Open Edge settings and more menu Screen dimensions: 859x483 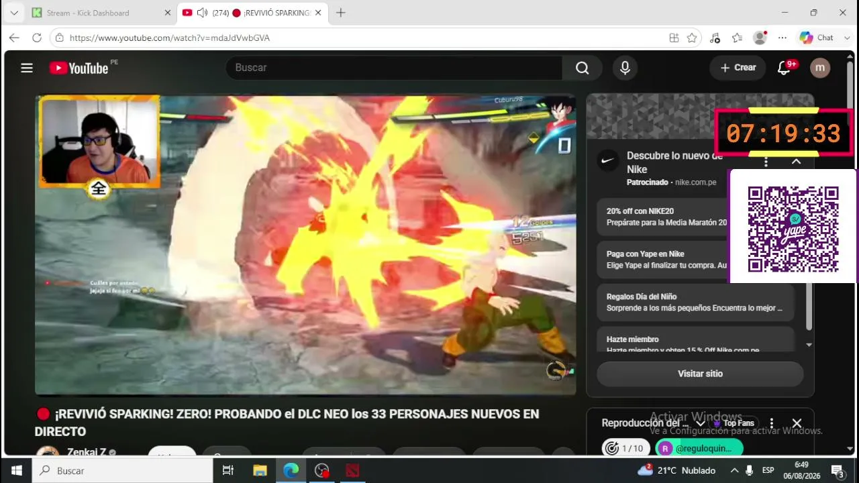(782, 38)
